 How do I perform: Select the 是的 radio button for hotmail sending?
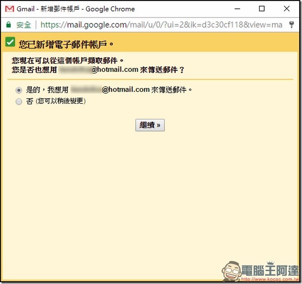click(18, 90)
